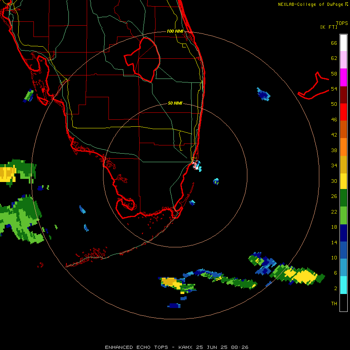This screenshot has width=350, height=350.
Task: Choose the dark green legend swatch
Action: click(343, 198)
